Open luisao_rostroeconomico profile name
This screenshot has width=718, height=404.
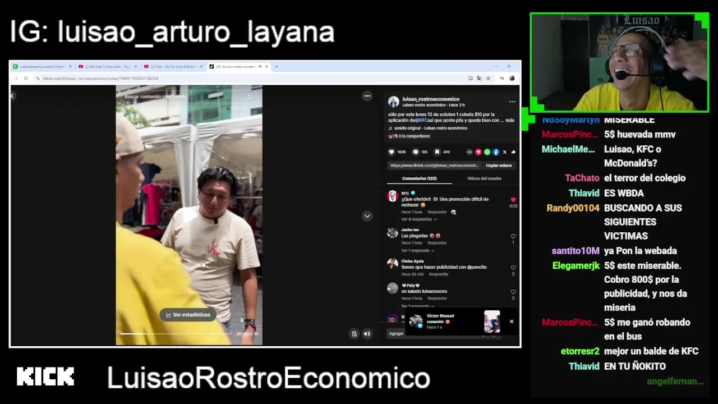[431, 99]
